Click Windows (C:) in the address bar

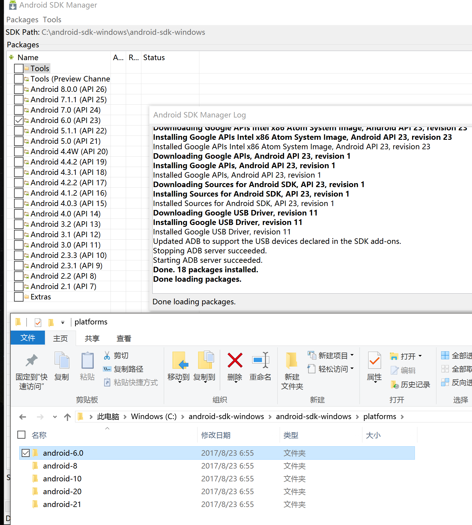tap(154, 417)
